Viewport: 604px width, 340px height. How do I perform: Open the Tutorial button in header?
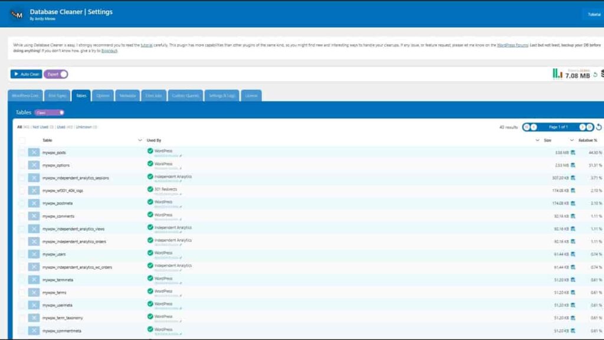tap(594, 15)
